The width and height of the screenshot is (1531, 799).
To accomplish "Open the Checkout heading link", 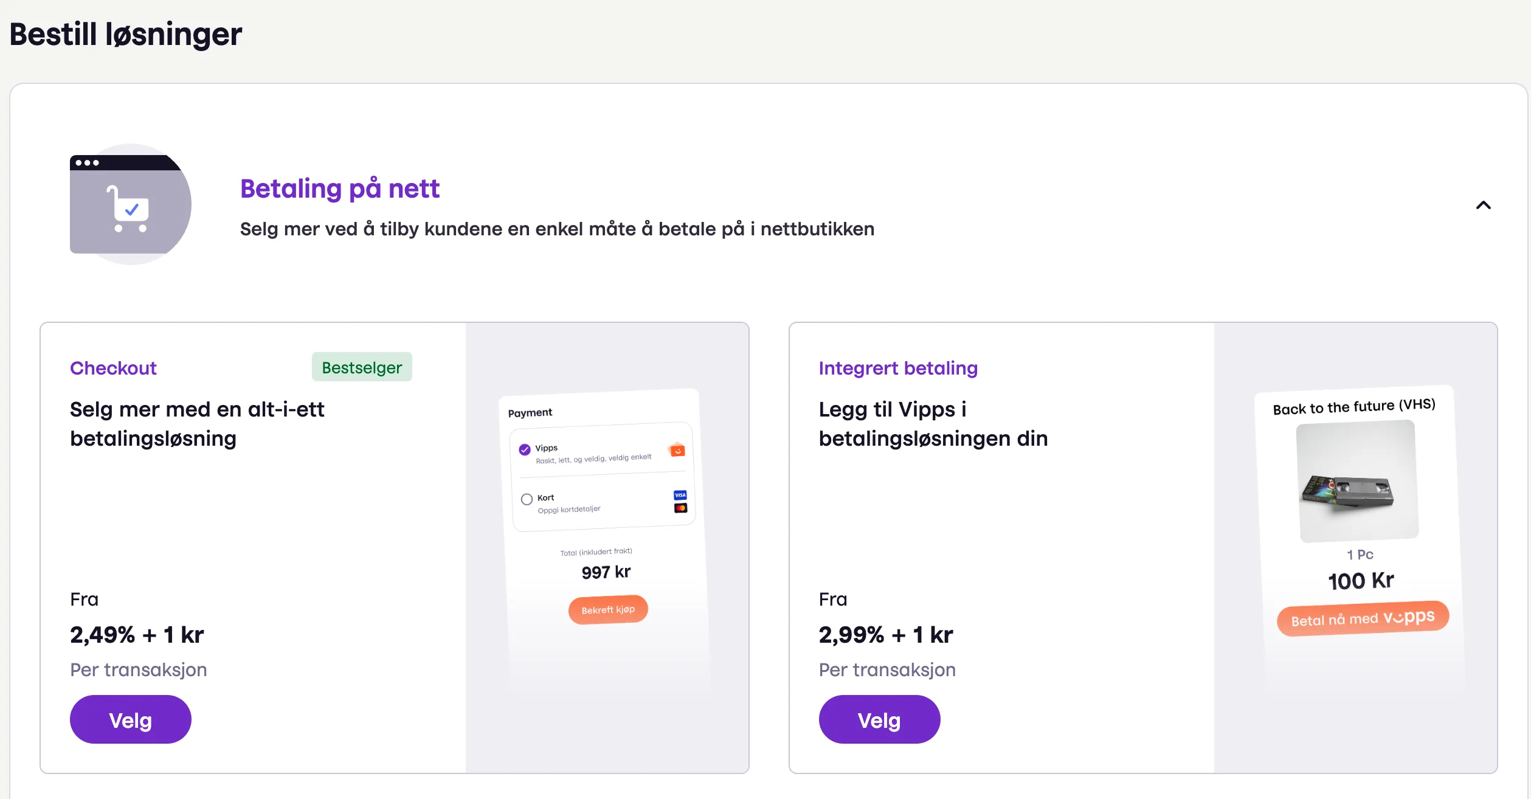I will coord(113,367).
